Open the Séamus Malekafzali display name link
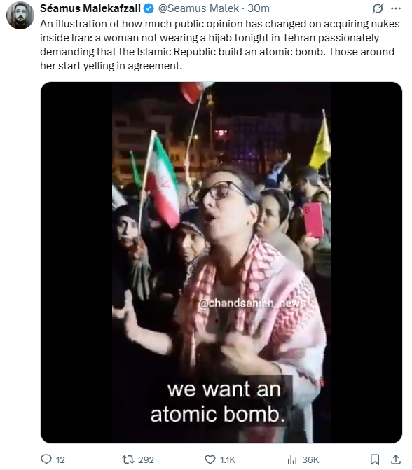Image resolution: width=412 pixels, height=470 pixels. pos(90,8)
